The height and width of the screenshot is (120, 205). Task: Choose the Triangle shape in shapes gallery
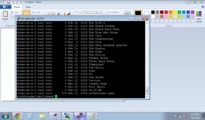coord(101,13)
